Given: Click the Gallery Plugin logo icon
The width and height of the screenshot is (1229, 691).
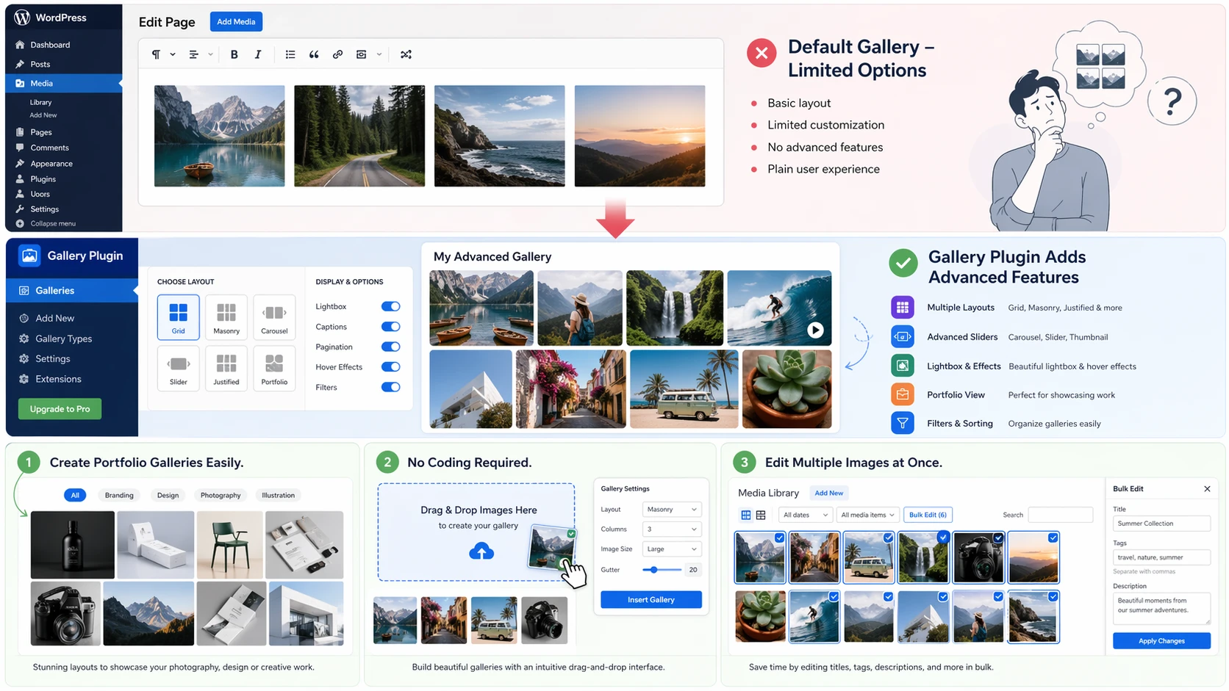Looking at the screenshot, I should pyautogui.click(x=29, y=256).
